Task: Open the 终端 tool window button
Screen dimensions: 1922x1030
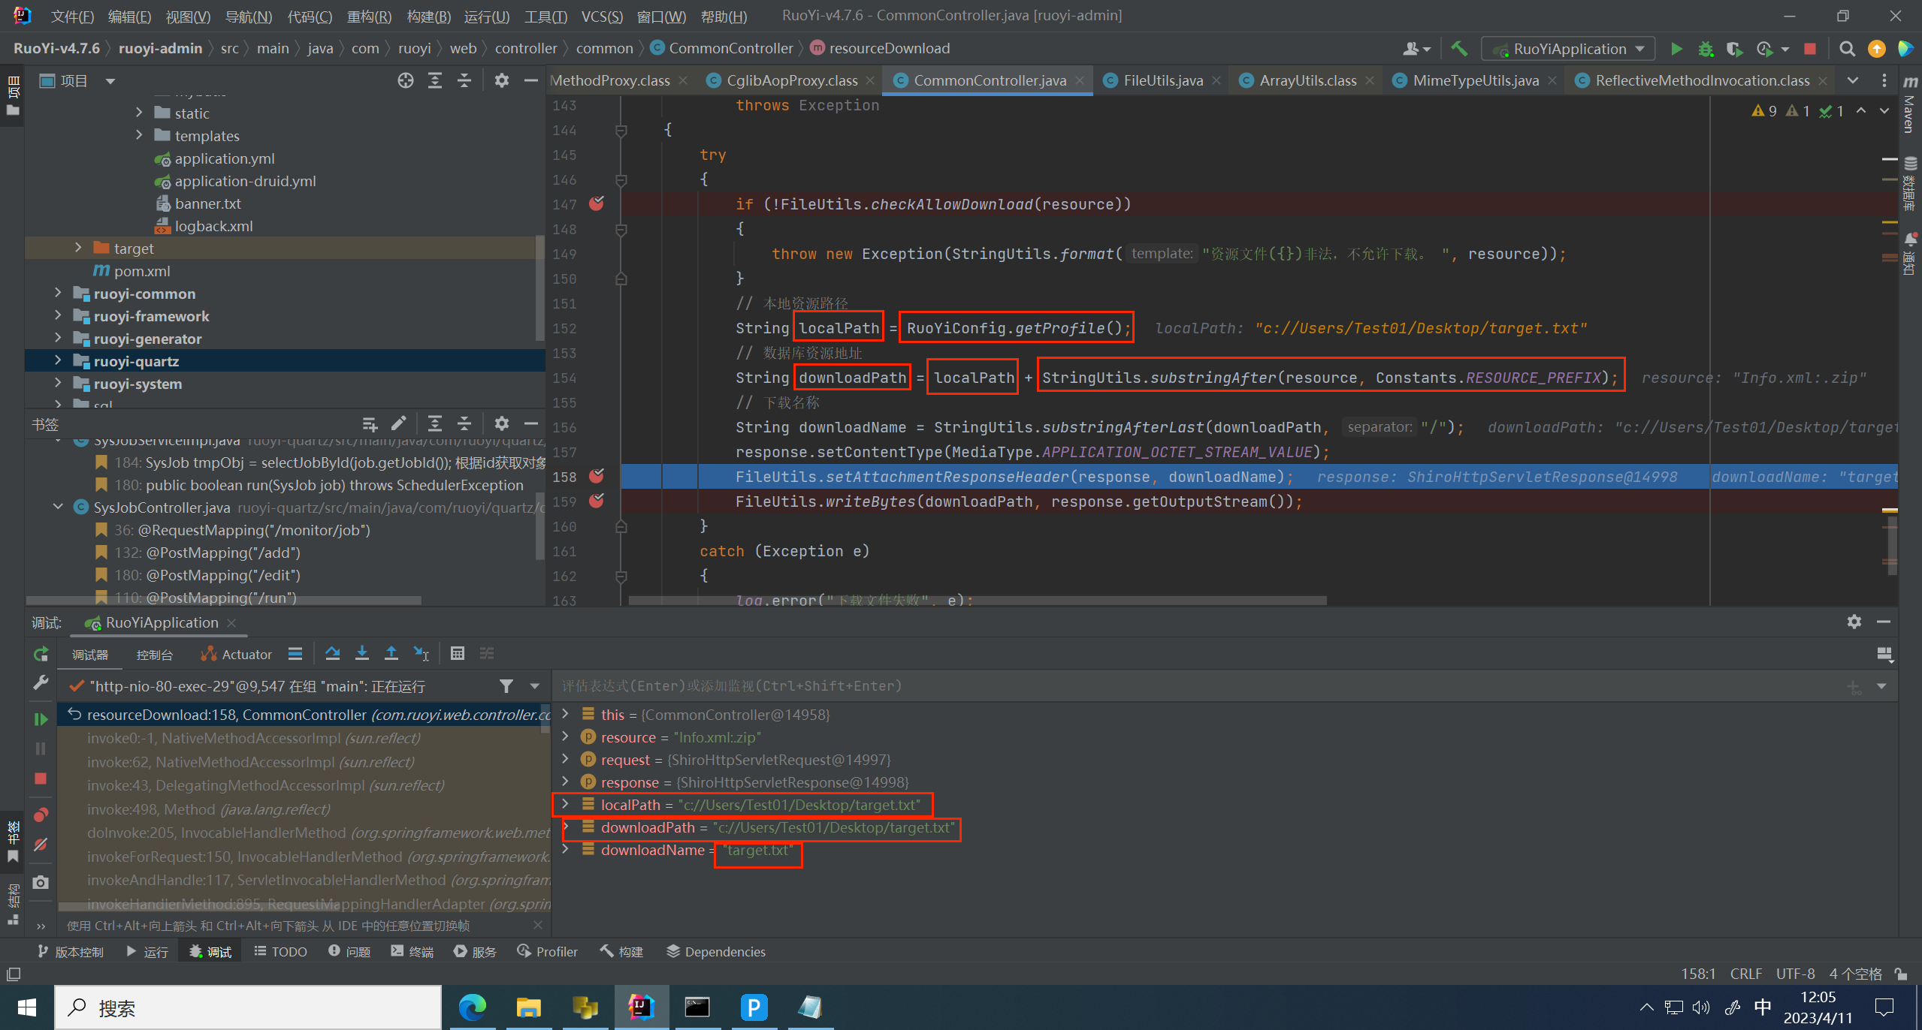Action: pos(413,952)
